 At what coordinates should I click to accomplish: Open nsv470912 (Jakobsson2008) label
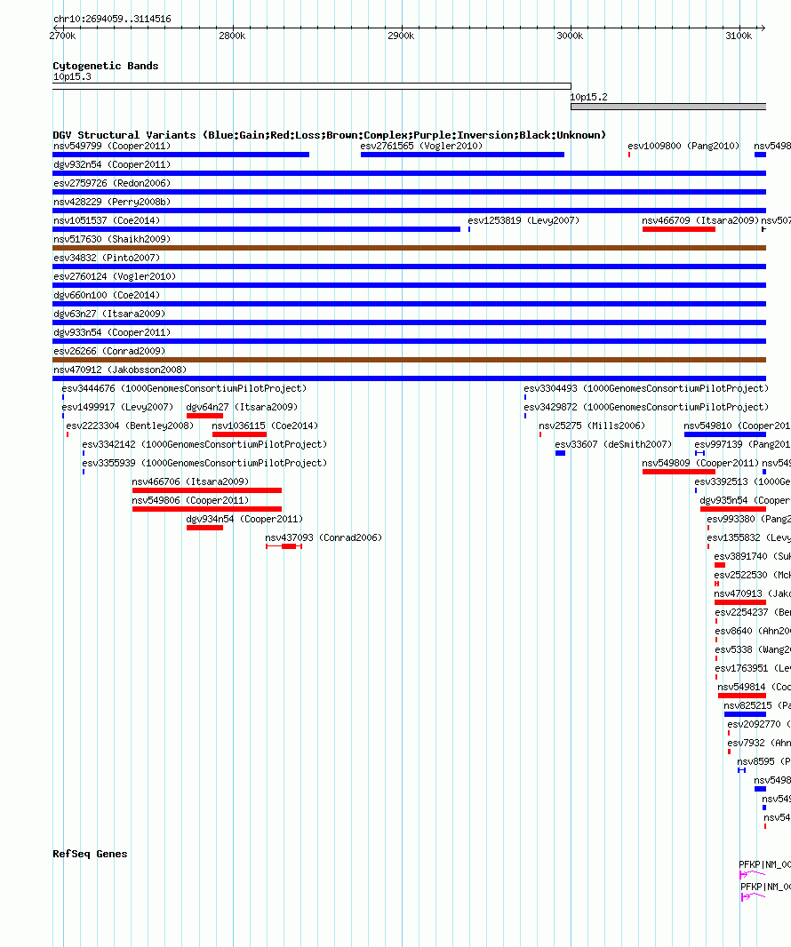[x=120, y=370]
